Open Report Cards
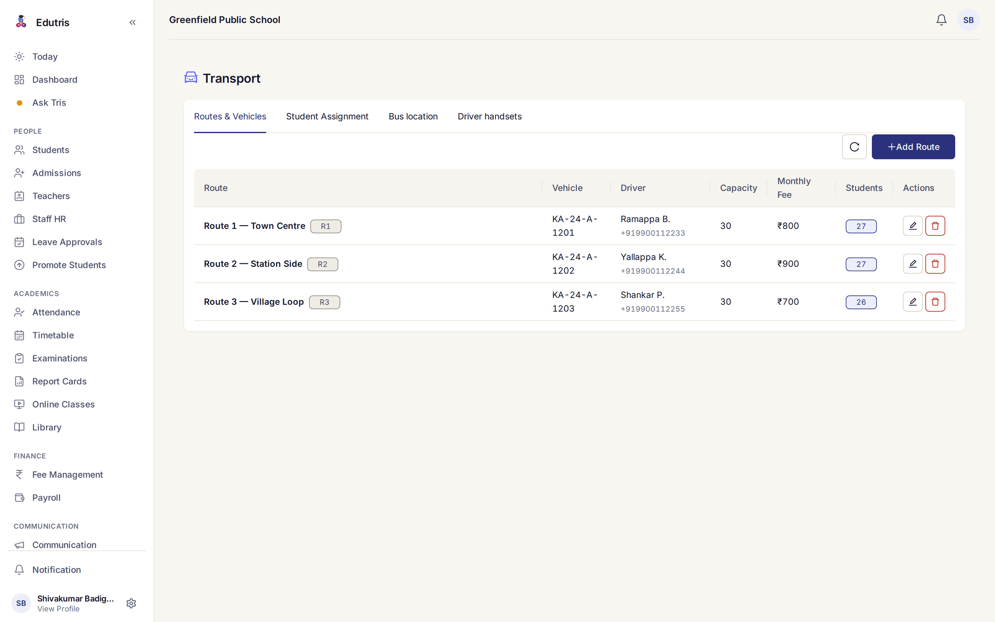 77,381
